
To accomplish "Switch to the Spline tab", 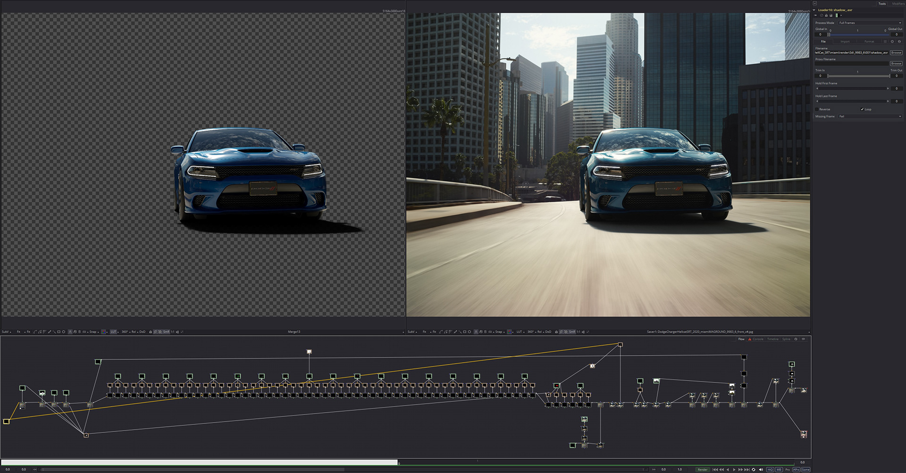I will (x=786, y=339).
